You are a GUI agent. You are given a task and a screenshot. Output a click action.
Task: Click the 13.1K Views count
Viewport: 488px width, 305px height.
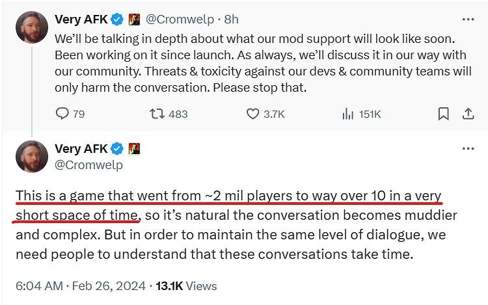[189, 285]
